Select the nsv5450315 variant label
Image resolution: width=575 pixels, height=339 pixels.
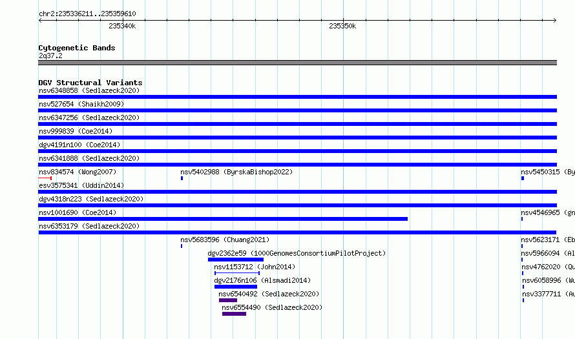pos(548,172)
